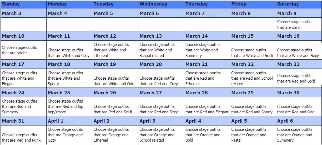Image resolution: width=322 pixels, height=145 pixels.
Task: Select the April 1 date header
Action: 69,121
